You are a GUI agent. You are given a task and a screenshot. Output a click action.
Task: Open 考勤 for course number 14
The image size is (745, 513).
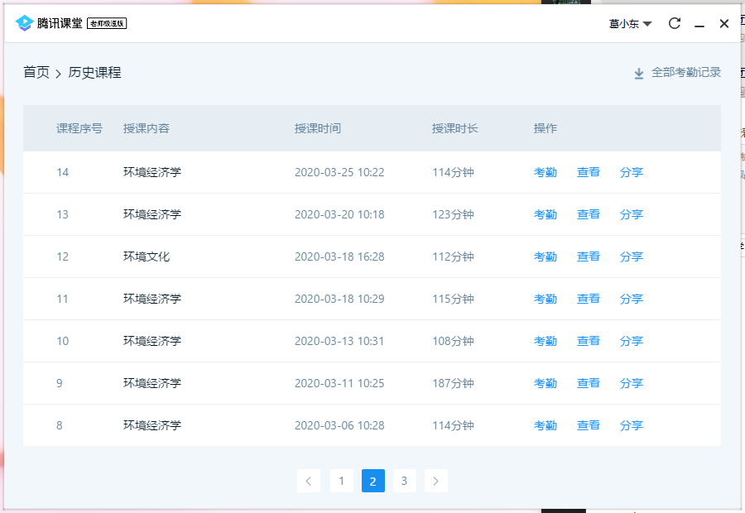(x=545, y=172)
